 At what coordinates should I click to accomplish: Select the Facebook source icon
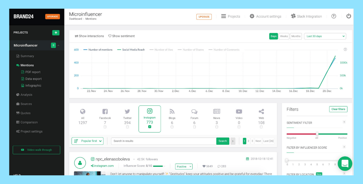point(105,111)
